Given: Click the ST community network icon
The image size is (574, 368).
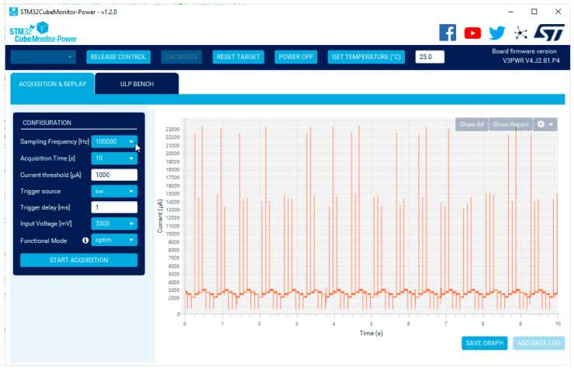Looking at the screenshot, I should 520,33.
